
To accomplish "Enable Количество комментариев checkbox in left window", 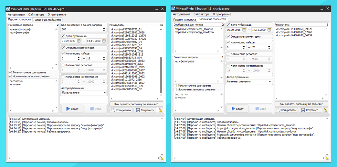I will 63,77.
